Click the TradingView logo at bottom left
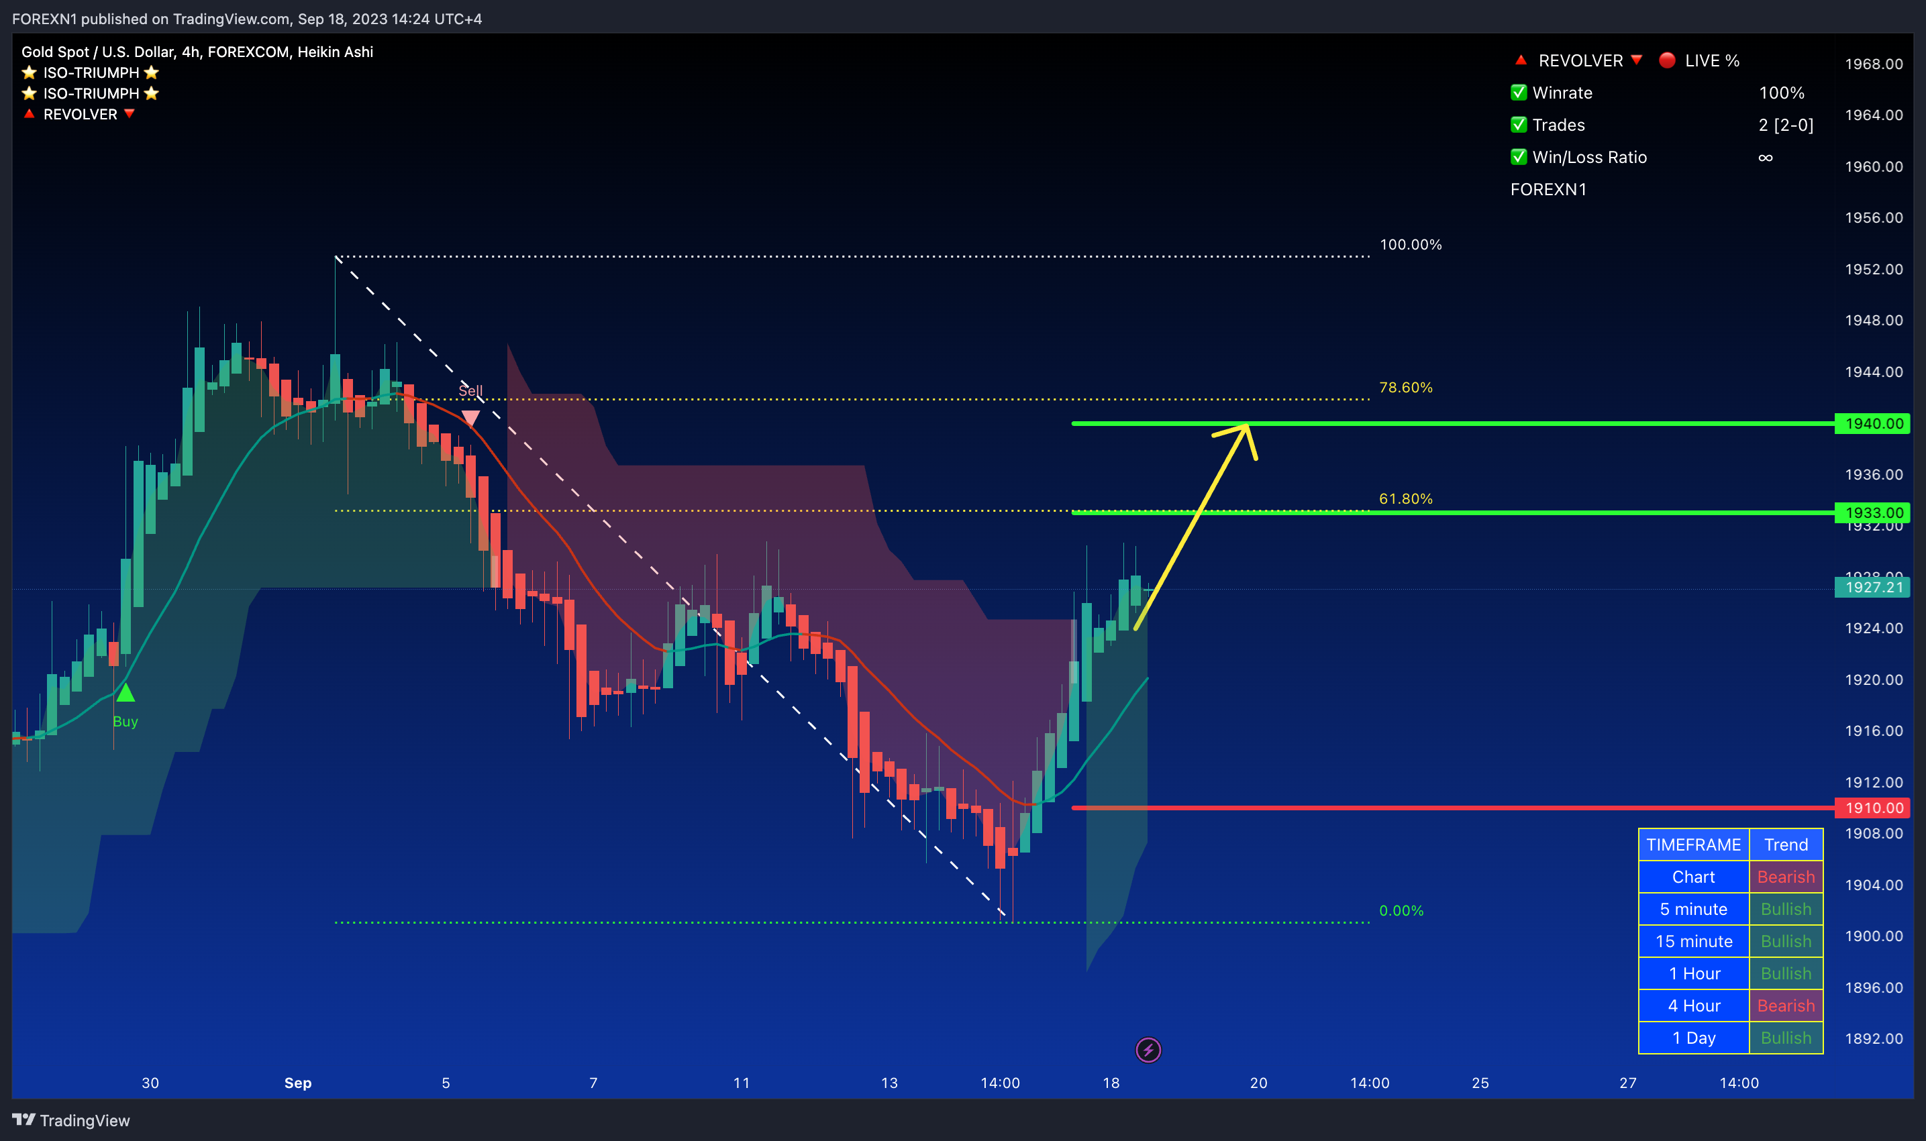Screen dimensions: 1926x1141 [70, 1120]
